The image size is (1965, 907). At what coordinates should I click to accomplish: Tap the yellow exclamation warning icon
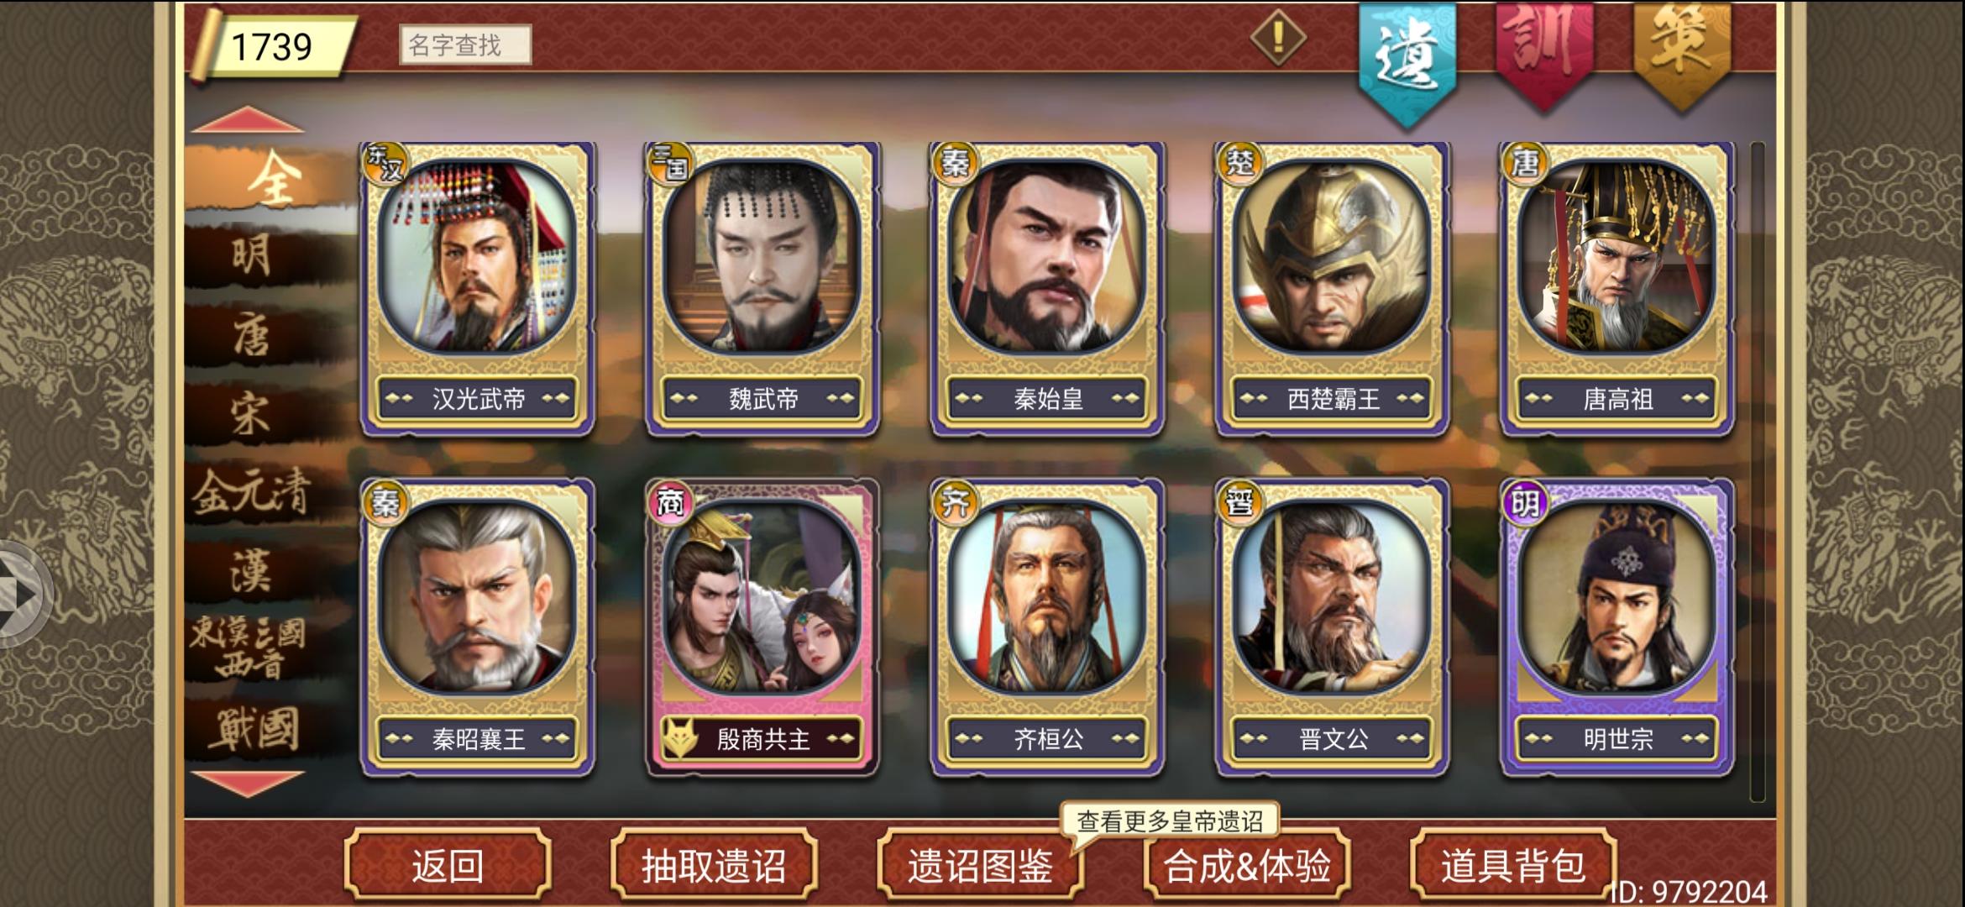pos(1277,37)
